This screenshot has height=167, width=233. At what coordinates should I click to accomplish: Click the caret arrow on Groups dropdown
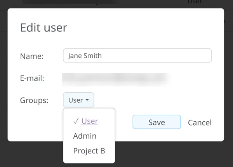pyautogui.click(x=87, y=100)
